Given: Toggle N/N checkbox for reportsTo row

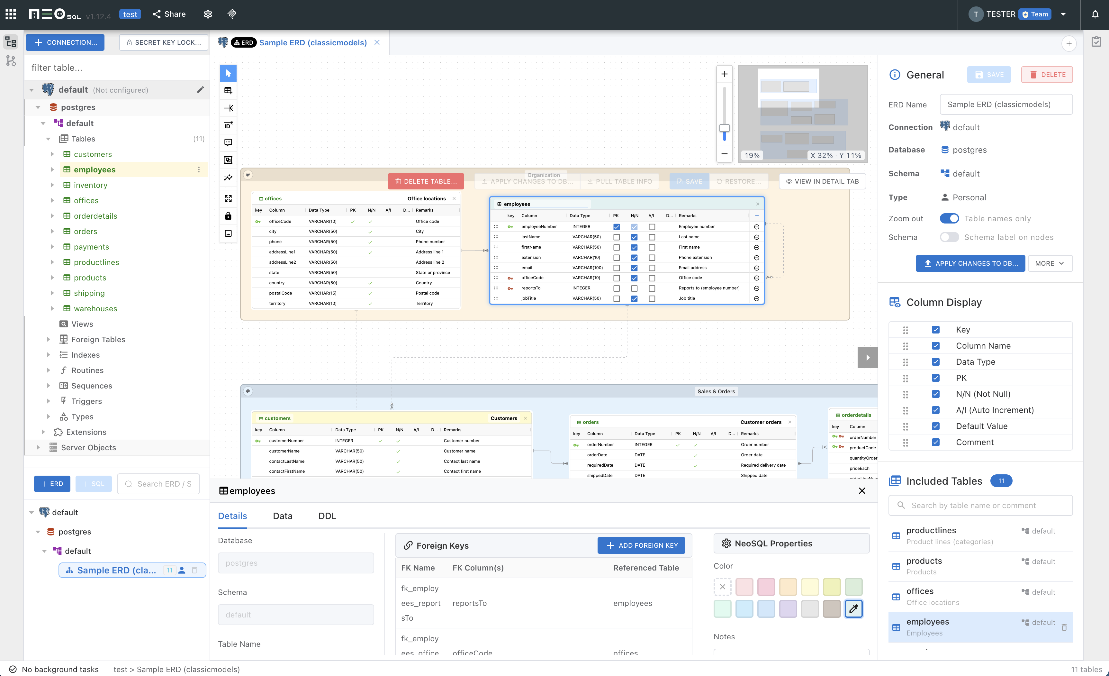Looking at the screenshot, I should (x=634, y=288).
